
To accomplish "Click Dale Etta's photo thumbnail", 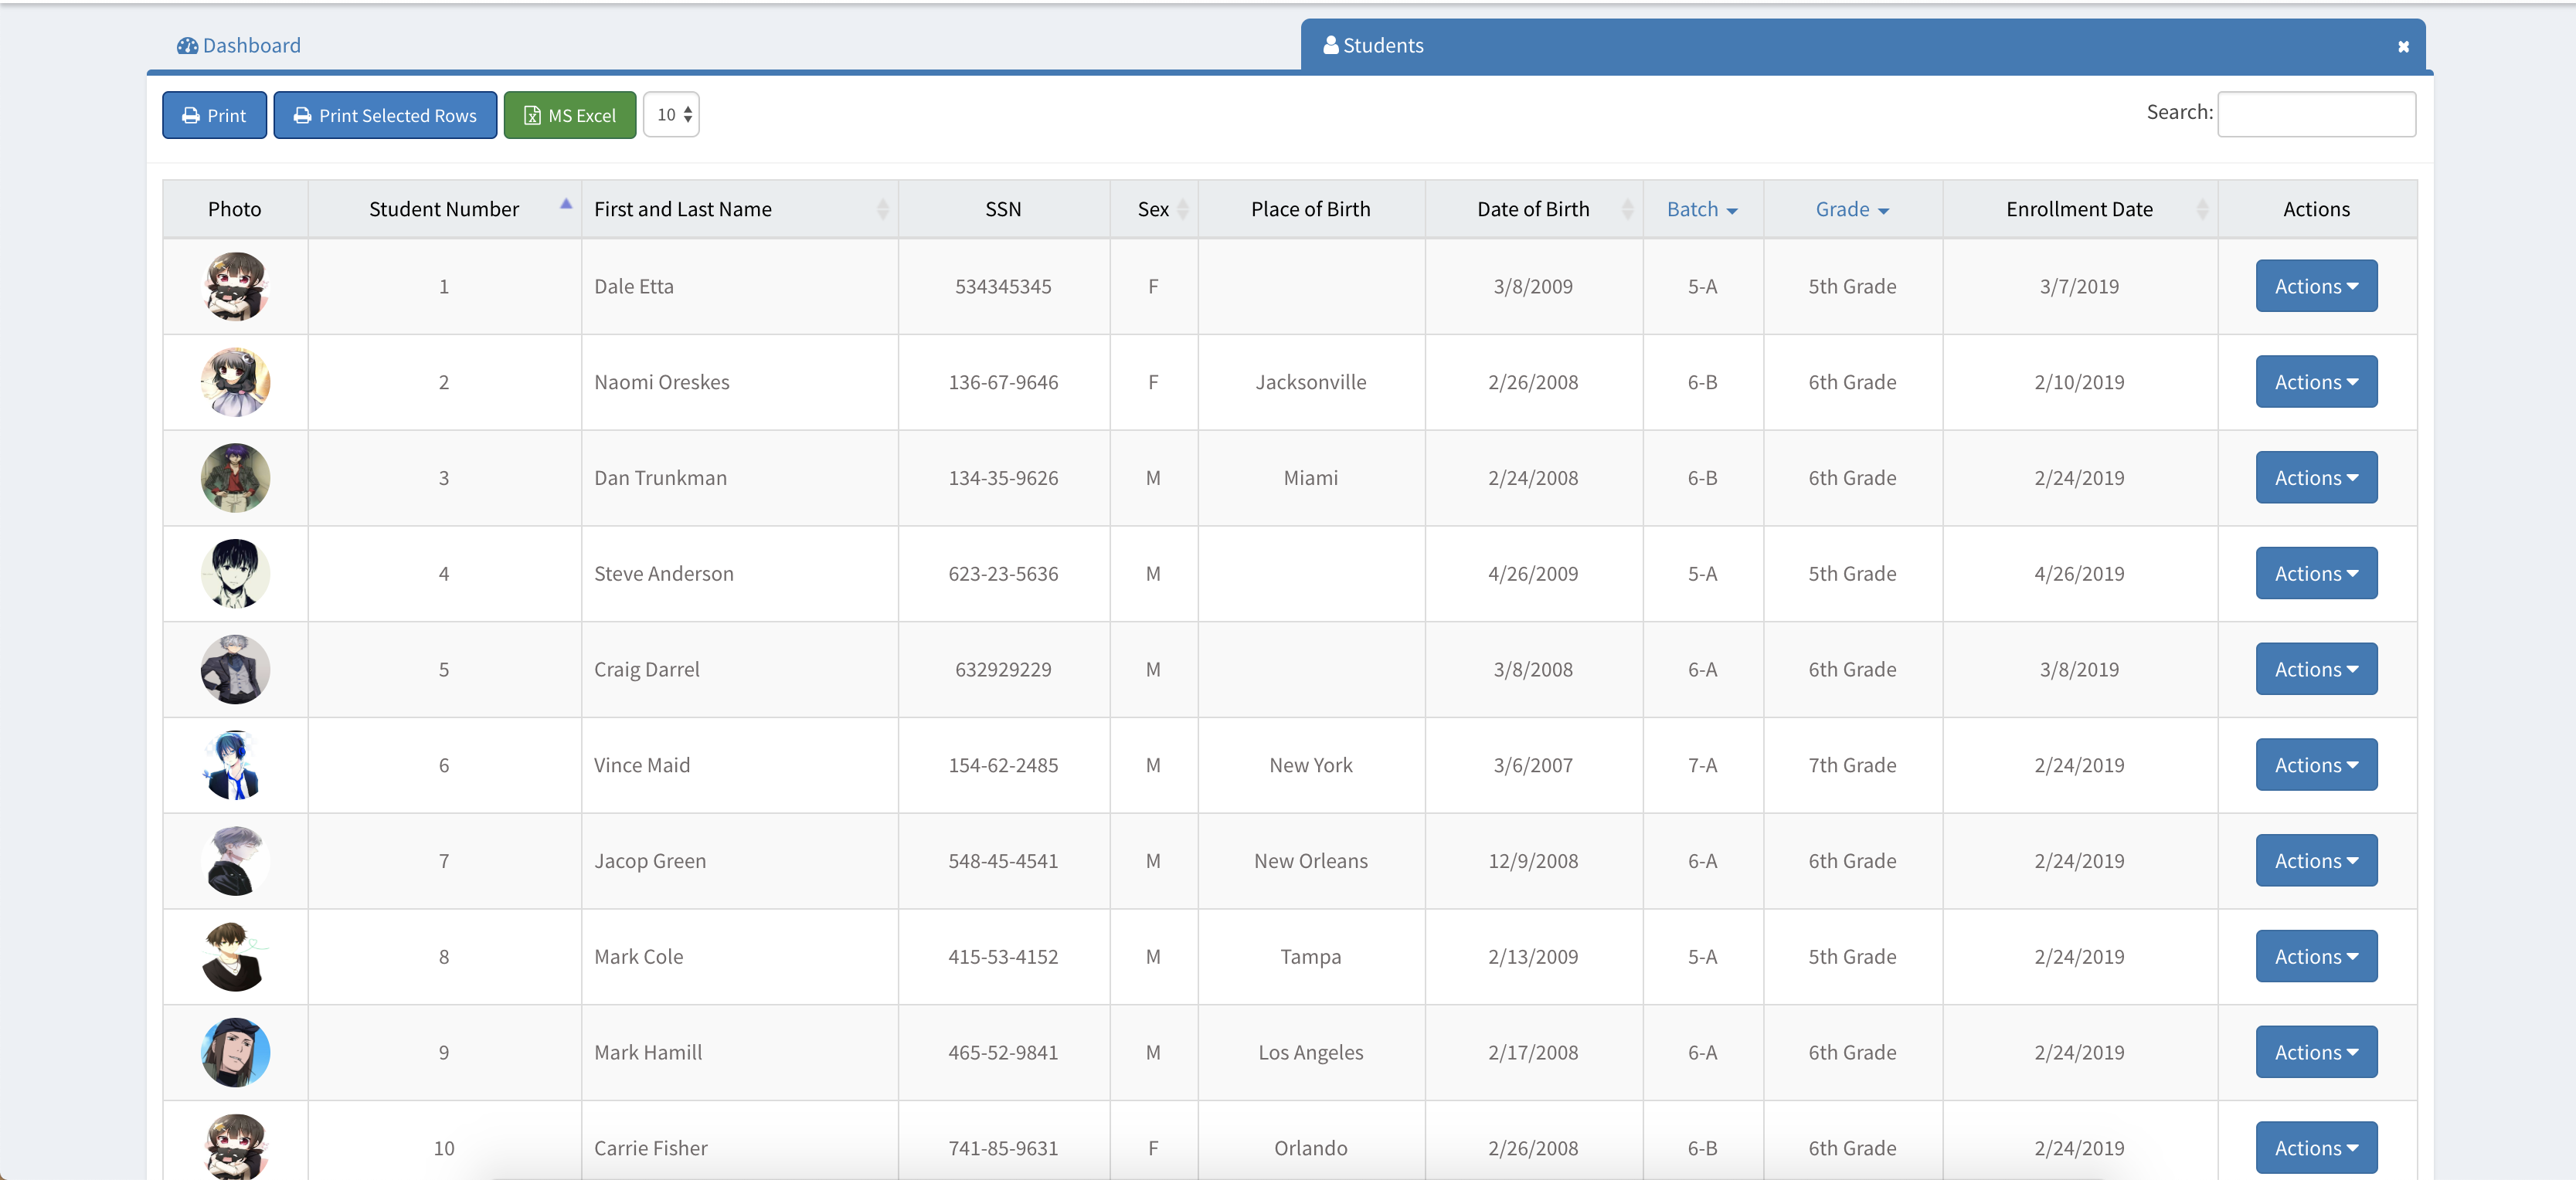I will (235, 286).
